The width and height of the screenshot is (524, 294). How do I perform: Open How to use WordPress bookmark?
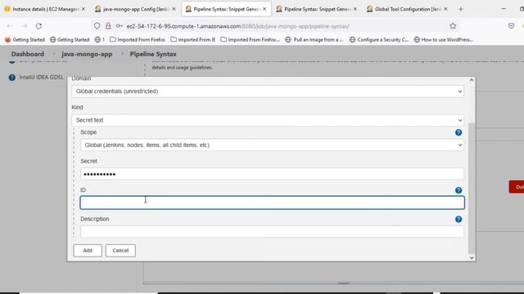click(444, 40)
